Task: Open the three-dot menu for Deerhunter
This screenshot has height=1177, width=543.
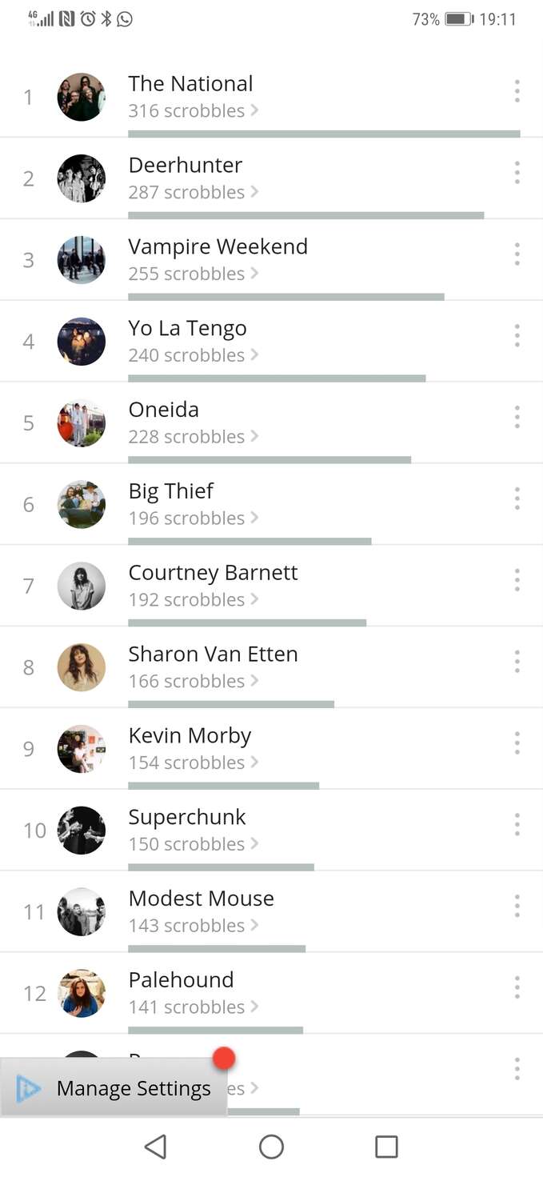Action: click(517, 173)
